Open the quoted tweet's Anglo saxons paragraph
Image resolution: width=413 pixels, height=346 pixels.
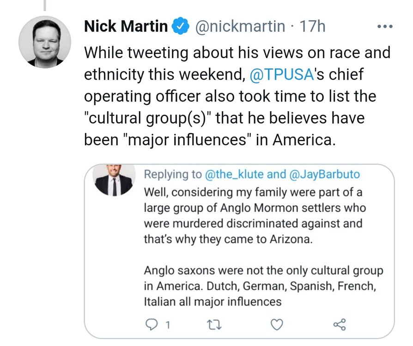(x=263, y=286)
